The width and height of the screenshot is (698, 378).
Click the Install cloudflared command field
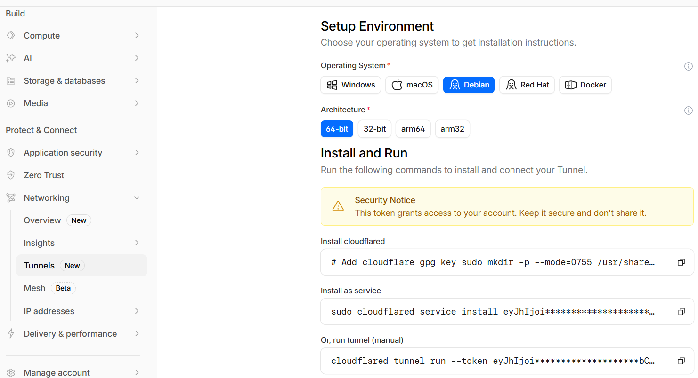(x=495, y=262)
